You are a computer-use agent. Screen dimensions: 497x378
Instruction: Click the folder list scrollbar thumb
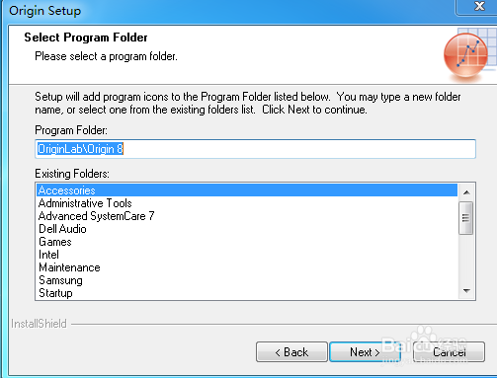pos(465,217)
